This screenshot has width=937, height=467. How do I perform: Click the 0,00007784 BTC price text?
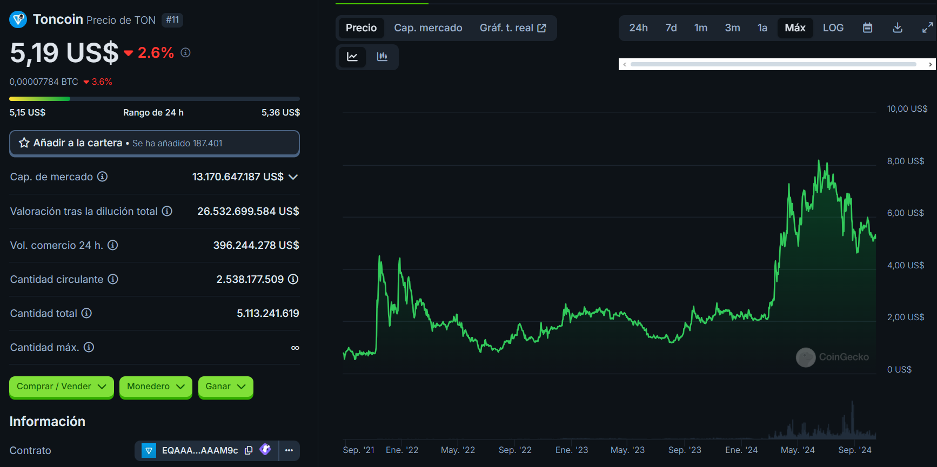pyautogui.click(x=44, y=82)
